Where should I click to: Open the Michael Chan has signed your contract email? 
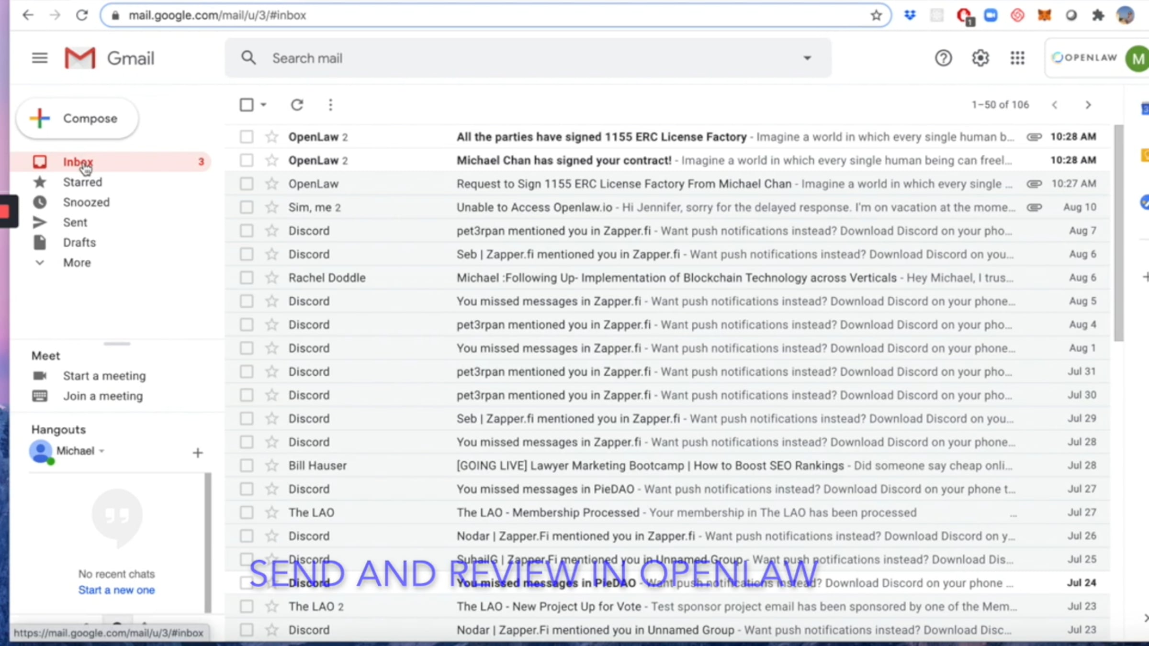(x=668, y=160)
